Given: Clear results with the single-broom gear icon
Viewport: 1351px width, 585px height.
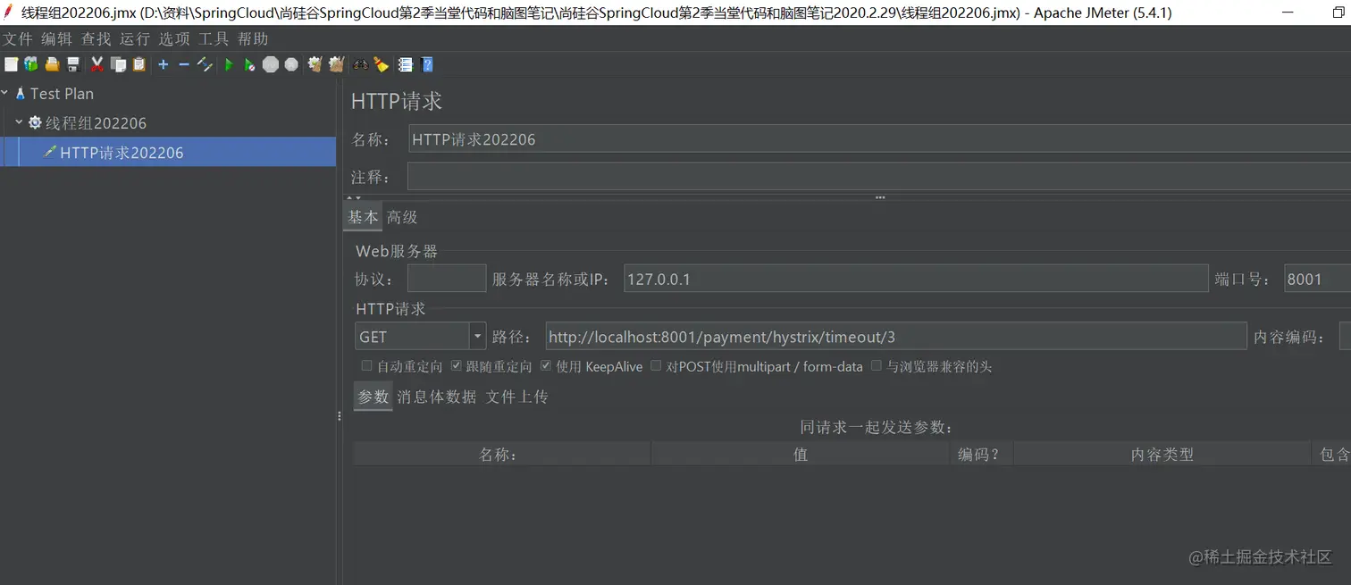Looking at the screenshot, I should (315, 64).
